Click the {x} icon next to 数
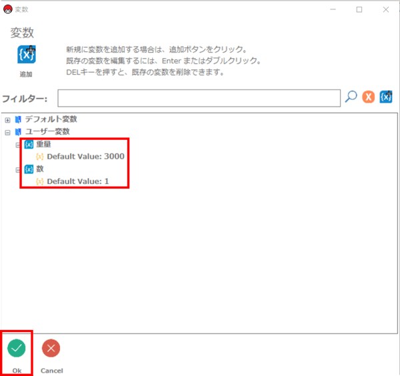 coord(29,169)
